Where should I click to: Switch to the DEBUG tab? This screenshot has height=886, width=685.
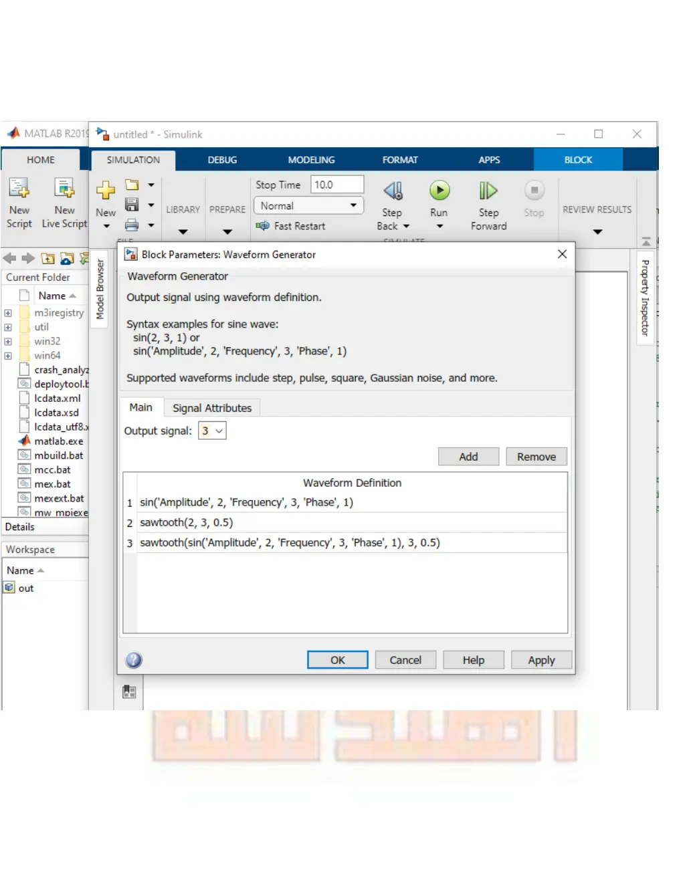(222, 160)
